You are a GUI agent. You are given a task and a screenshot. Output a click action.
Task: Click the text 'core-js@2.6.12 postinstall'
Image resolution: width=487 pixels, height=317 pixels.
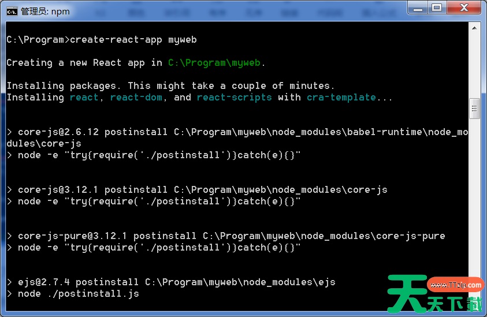tap(92, 132)
